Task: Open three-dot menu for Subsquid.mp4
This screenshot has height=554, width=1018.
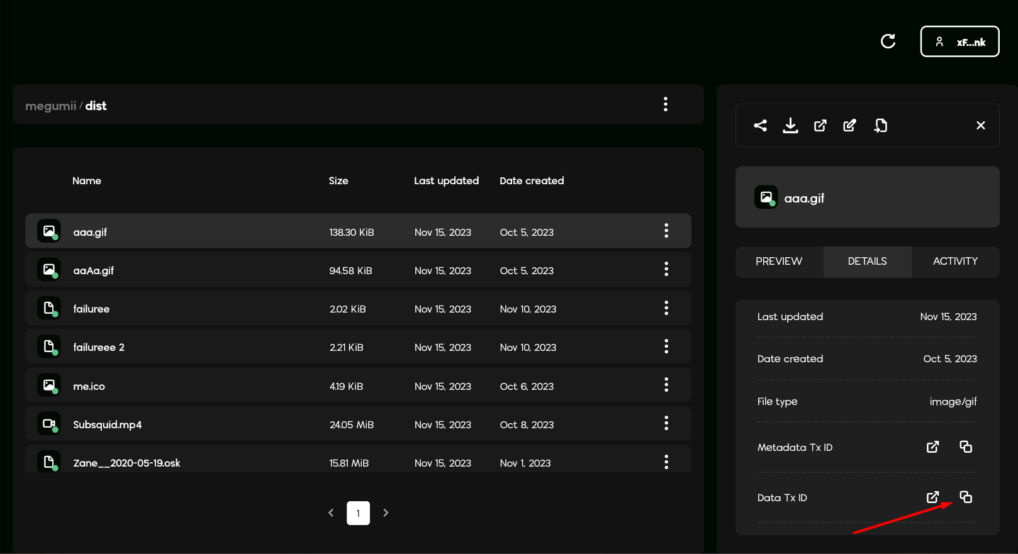Action: (666, 424)
